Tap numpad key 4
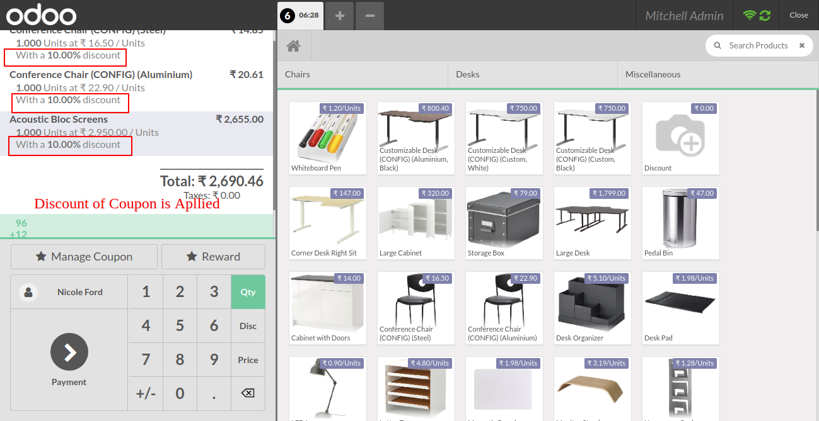Viewport: 819px width, 421px height. click(146, 326)
